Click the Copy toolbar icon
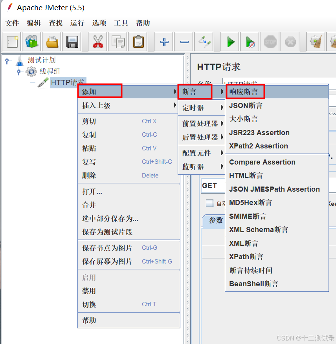Image resolution: width=336 pixels, height=344 pixels. 118,42
